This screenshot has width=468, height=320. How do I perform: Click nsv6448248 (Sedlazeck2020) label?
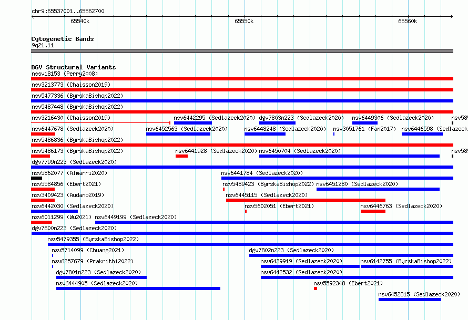[285, 129]
